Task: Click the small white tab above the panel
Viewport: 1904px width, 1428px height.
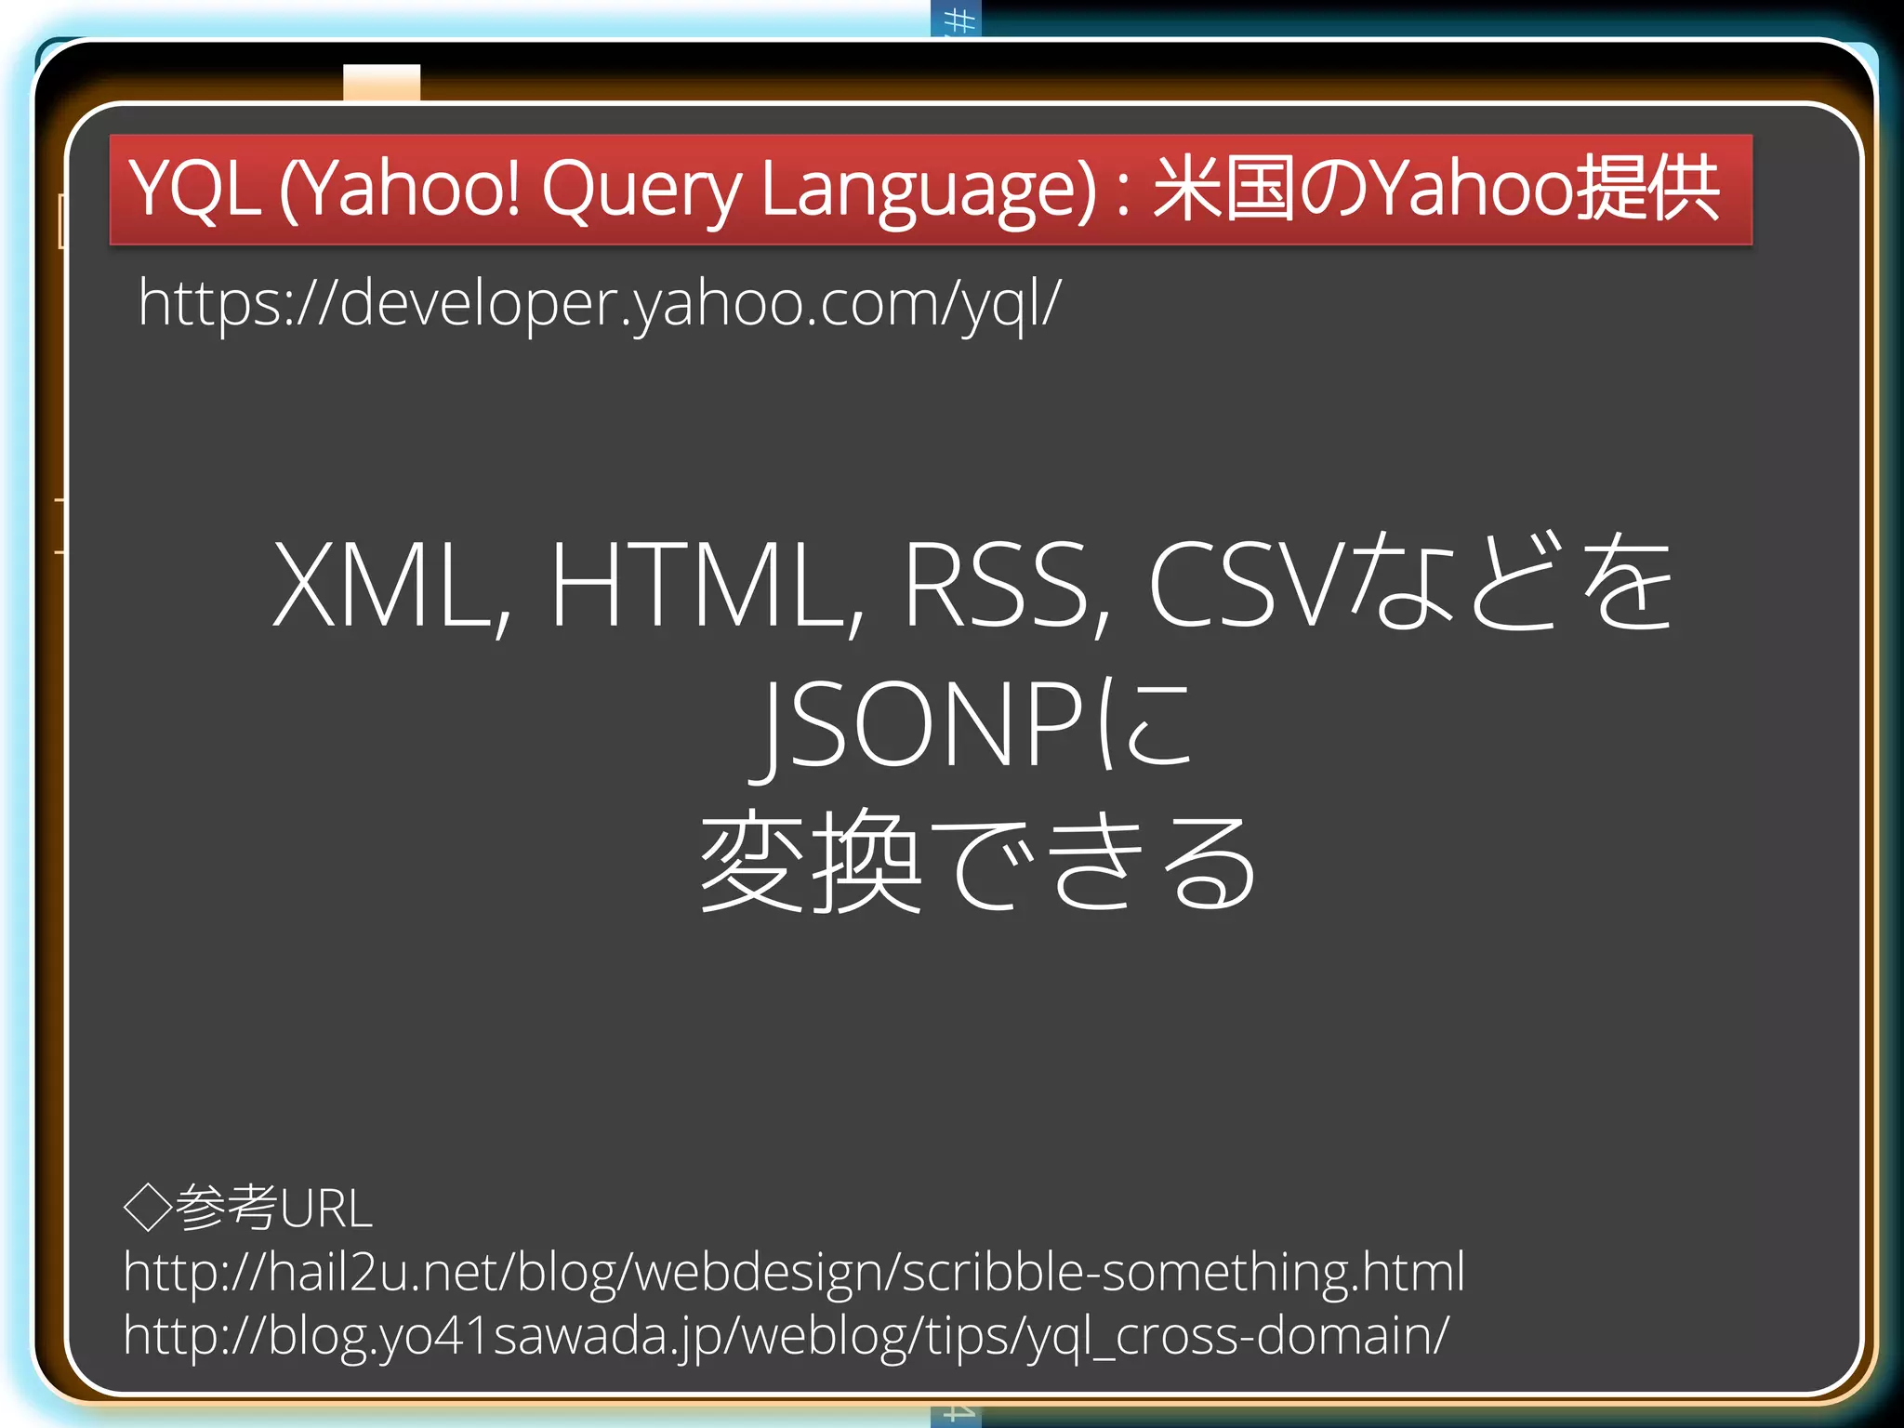Action: point(381,82)
